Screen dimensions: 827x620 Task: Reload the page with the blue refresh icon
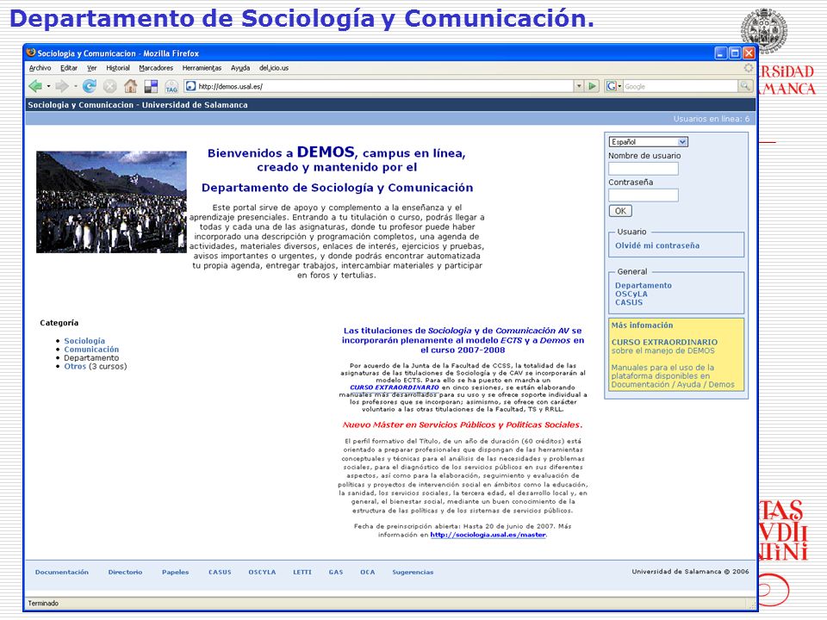pos(89,86)
